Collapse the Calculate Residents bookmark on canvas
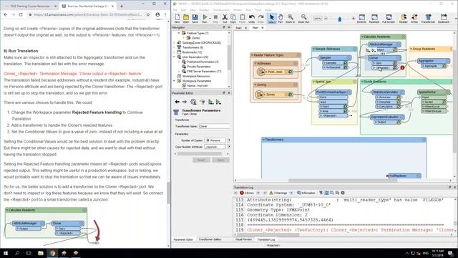 pos(363,37)
